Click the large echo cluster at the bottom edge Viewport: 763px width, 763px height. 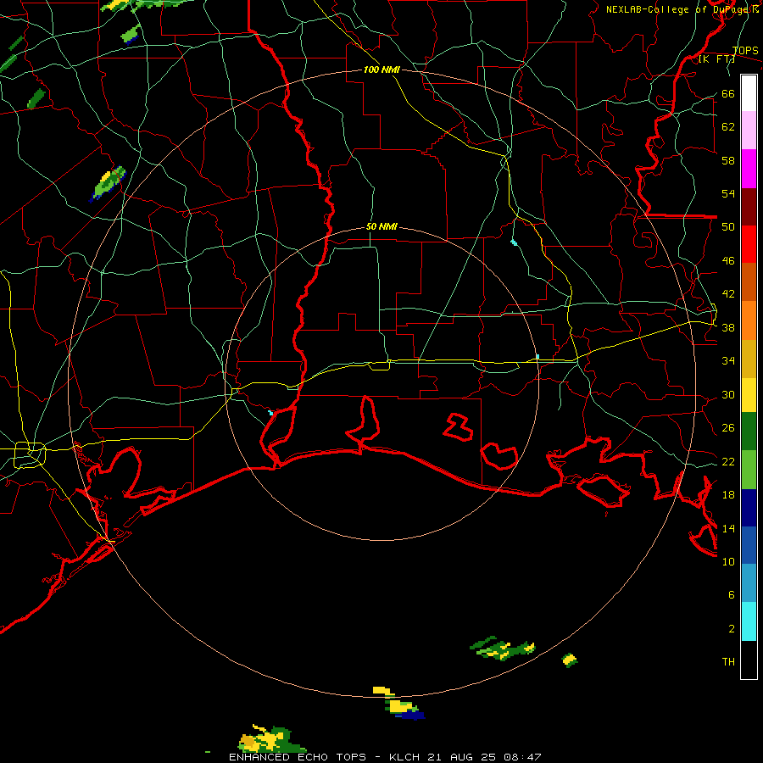coord(270,738)
